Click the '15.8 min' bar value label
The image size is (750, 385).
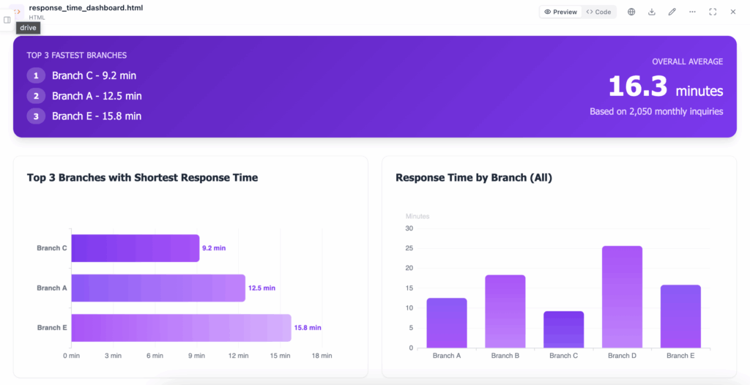coord(308,328)
